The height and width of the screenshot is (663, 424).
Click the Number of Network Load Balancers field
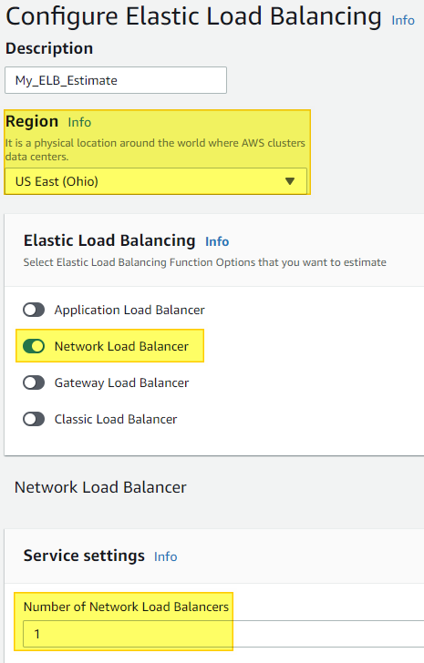click(223, 634)
